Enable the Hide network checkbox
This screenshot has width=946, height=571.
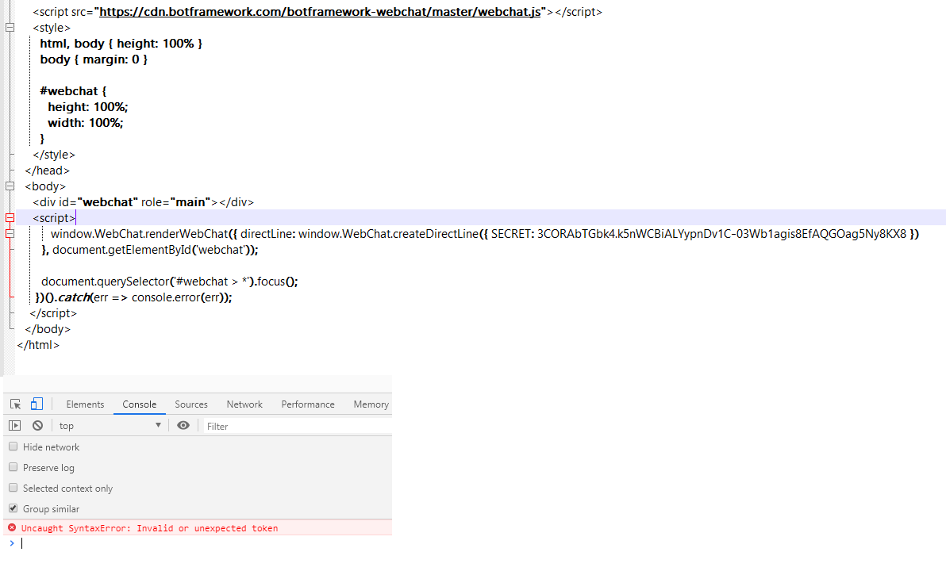pos(13,446)
